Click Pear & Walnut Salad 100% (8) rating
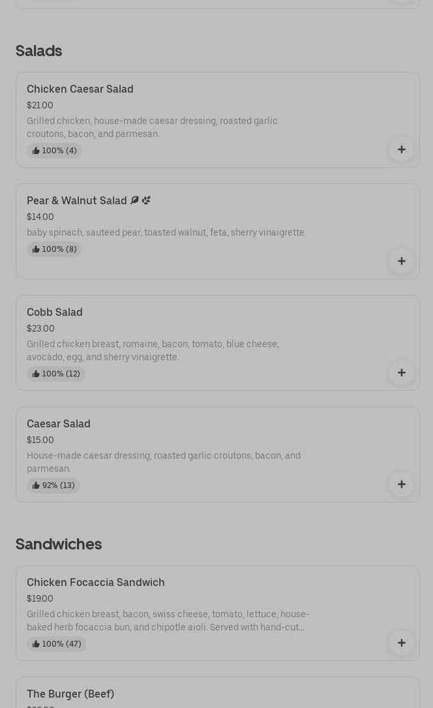The width and height of the screenshot is (433, 708). click(54, 249)
